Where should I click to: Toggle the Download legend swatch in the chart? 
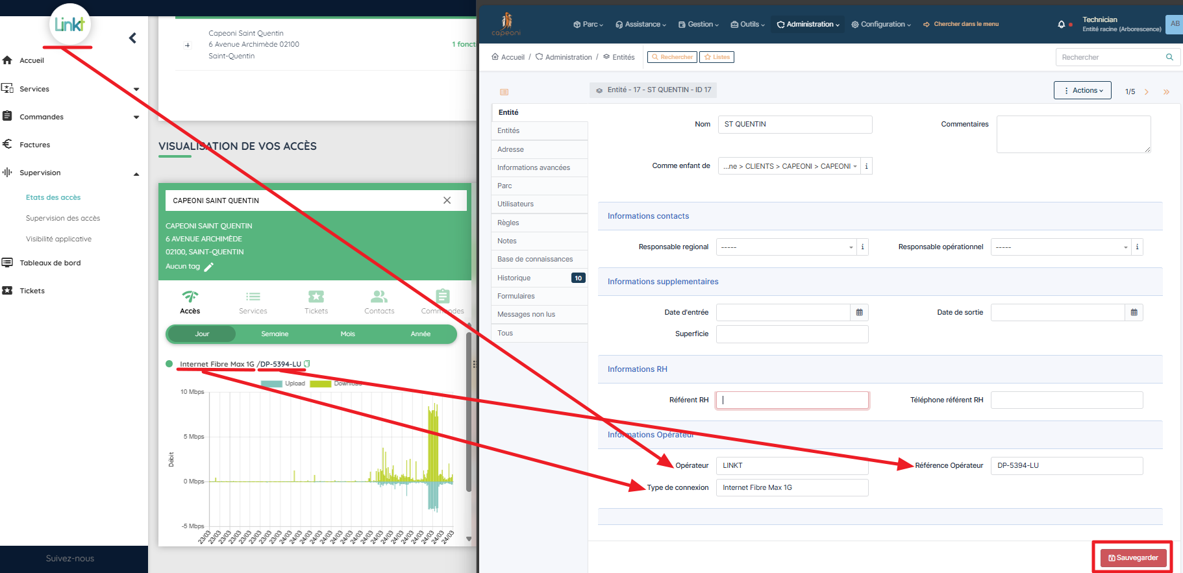point(321,384)
